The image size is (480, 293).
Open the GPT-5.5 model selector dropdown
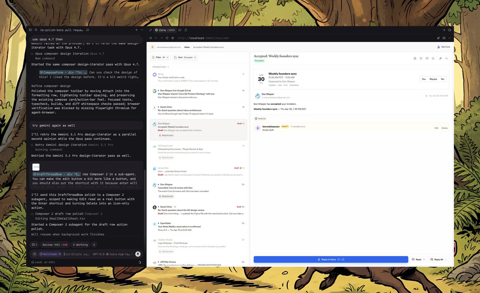113,254
